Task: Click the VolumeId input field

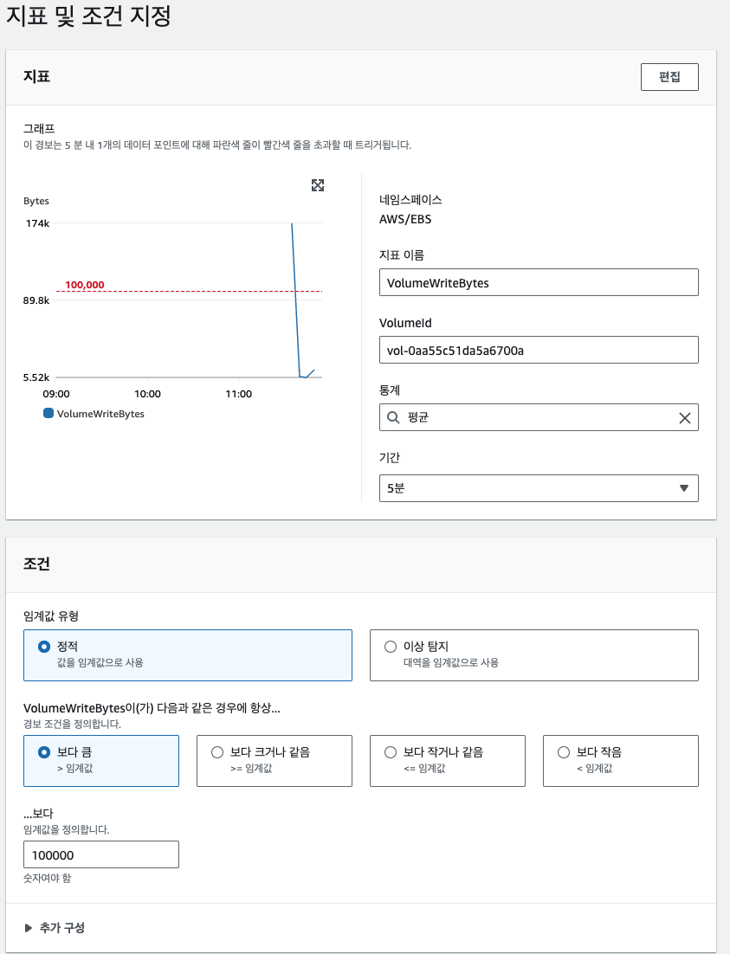Action: point(539,350)
